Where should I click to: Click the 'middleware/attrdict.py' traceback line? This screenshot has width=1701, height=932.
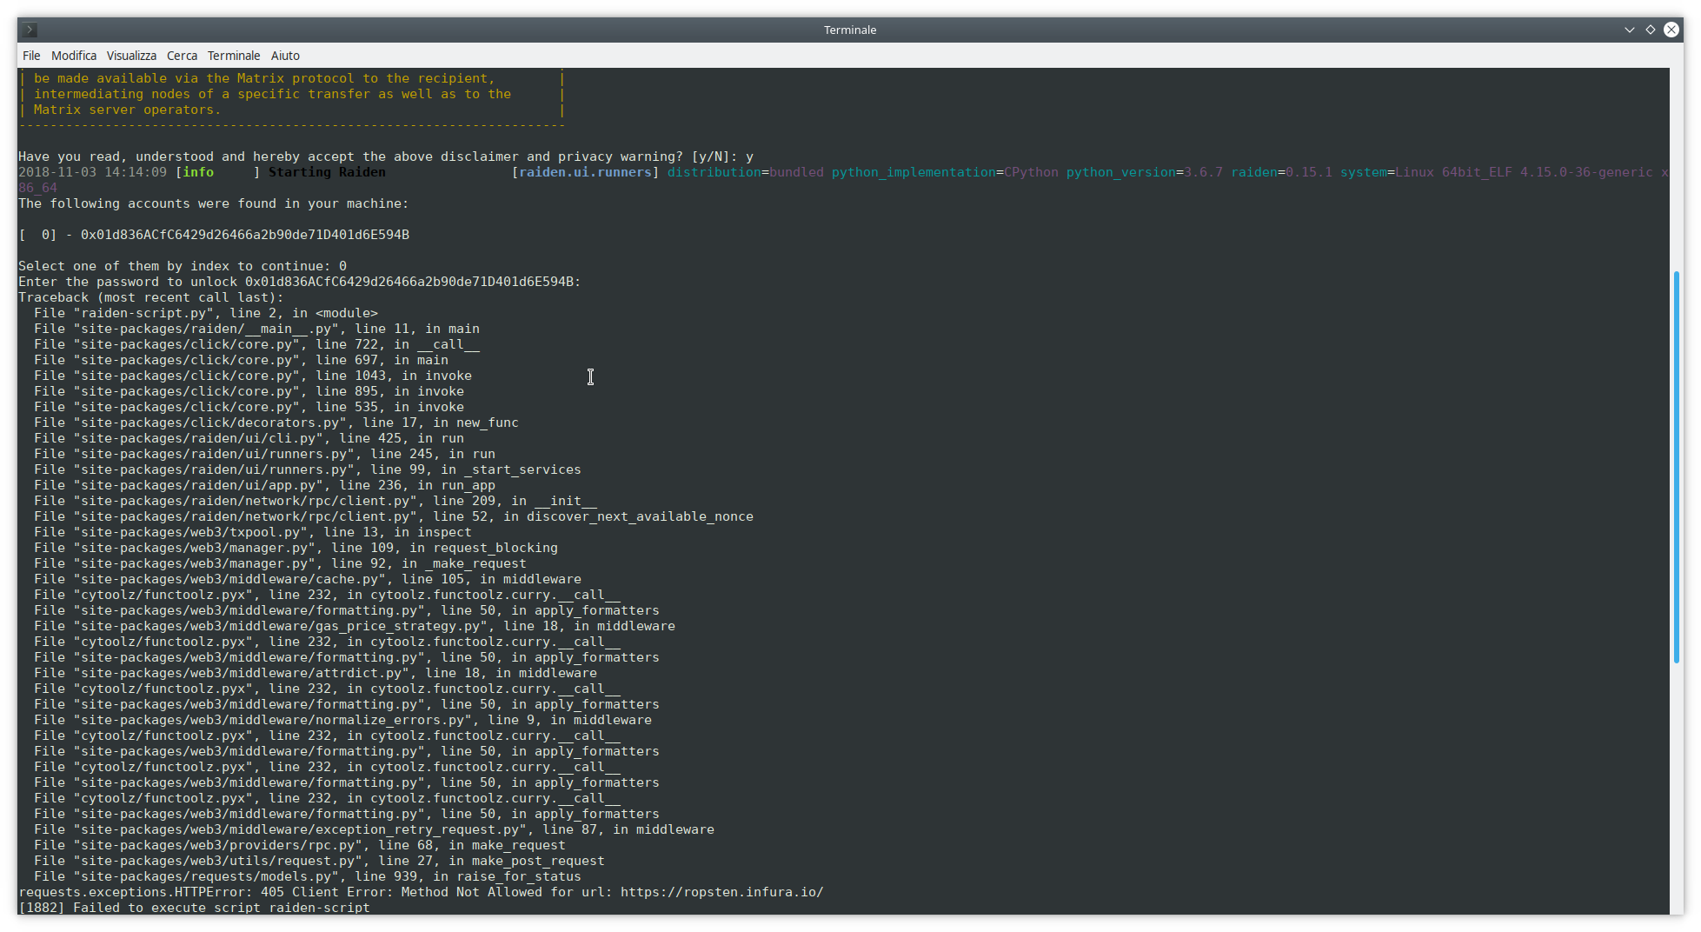pyautogui.click(x=316, y=673)
